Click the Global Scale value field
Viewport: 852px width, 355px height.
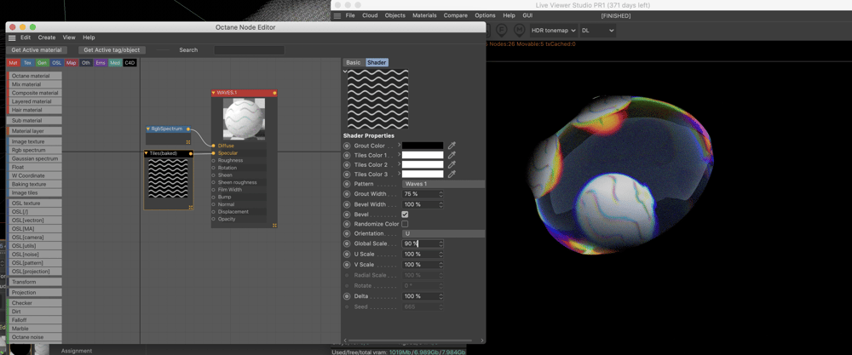point(420,243)
